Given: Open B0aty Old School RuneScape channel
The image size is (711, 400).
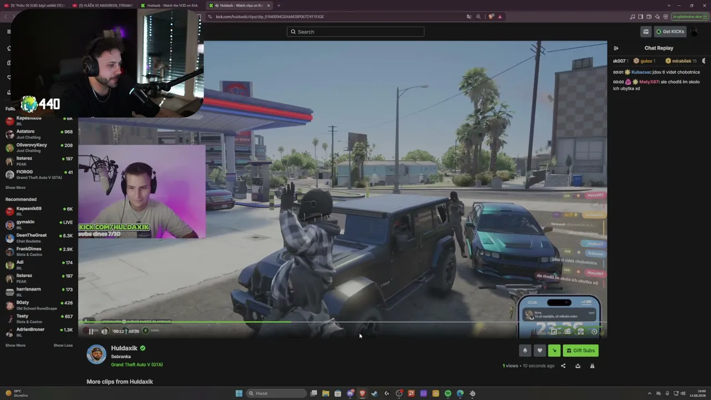Looking at the screenshot, I should [39, 305].
